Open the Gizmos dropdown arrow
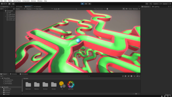 139,9
